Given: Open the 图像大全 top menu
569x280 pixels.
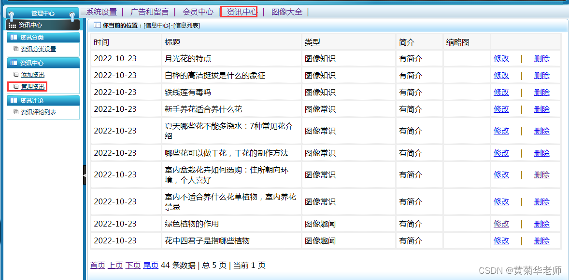Looking at the screenshot, I should click(x=287, y=12).
